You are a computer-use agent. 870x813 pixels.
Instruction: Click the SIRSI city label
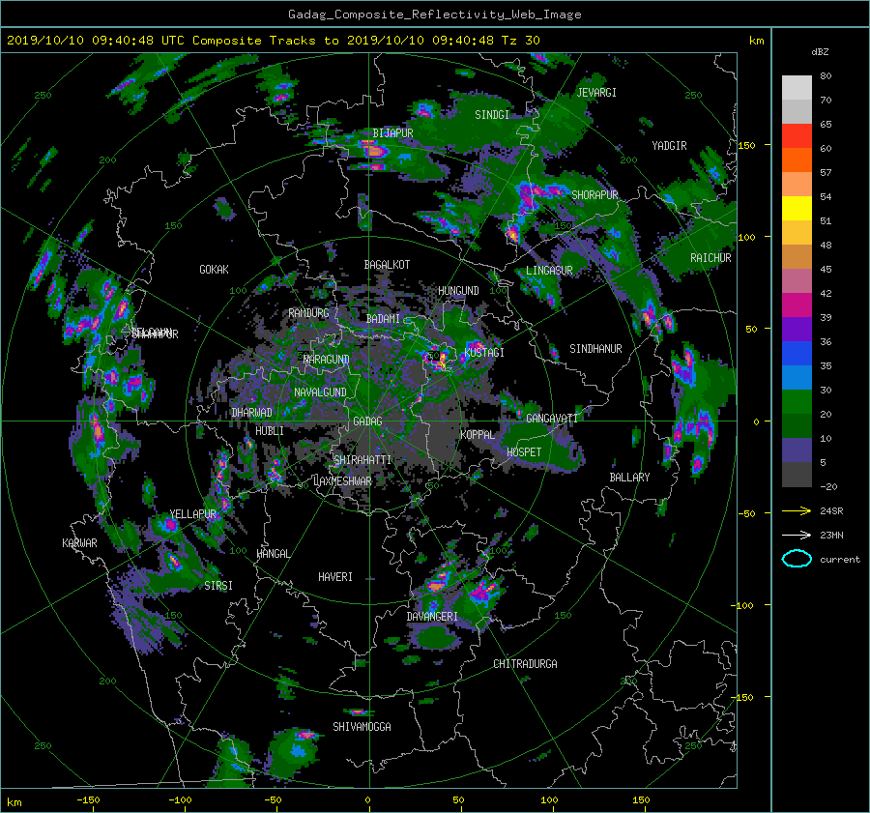tap(218, 586)
